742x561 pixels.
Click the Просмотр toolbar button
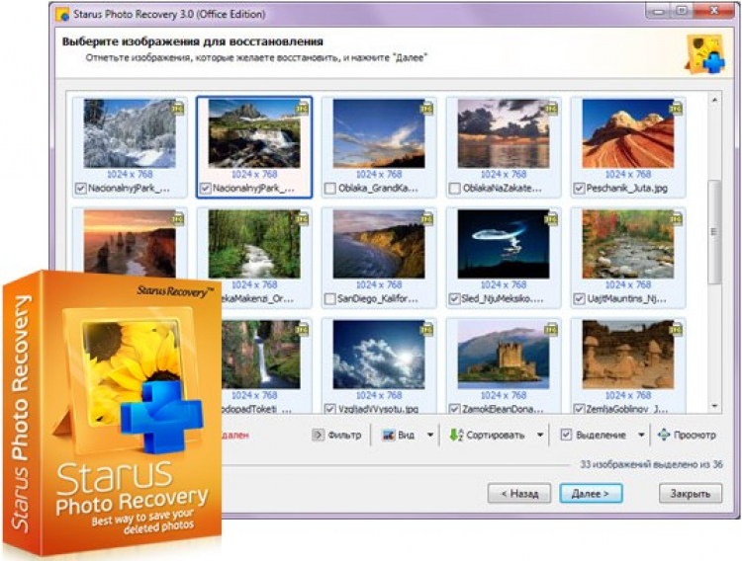[x=688, y=435]
